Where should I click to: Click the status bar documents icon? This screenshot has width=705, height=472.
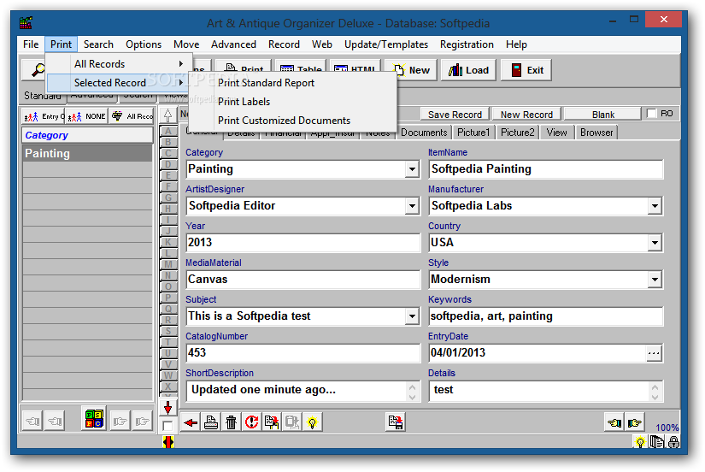coord(657,442)
